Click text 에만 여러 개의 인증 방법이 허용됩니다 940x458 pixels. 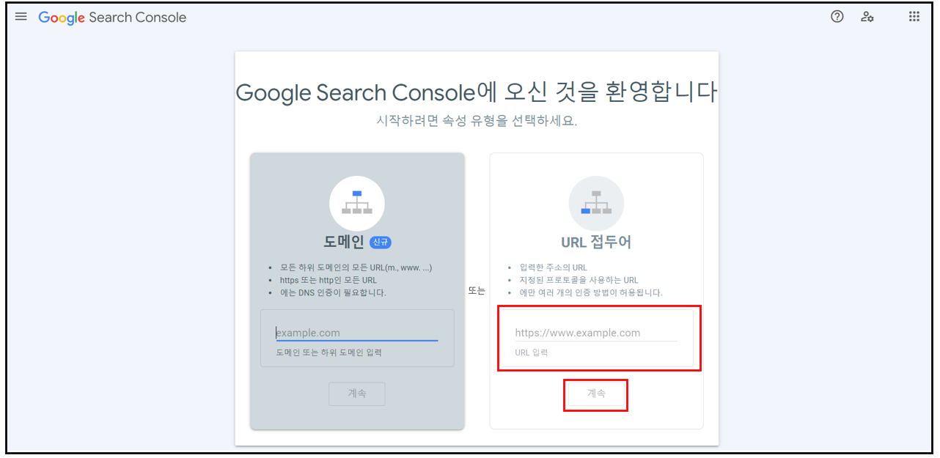[x=591, y=292]
